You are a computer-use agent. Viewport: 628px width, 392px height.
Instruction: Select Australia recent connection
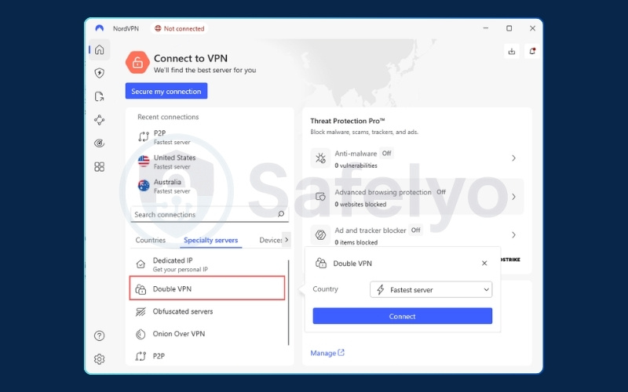click(x=210, y=186)
